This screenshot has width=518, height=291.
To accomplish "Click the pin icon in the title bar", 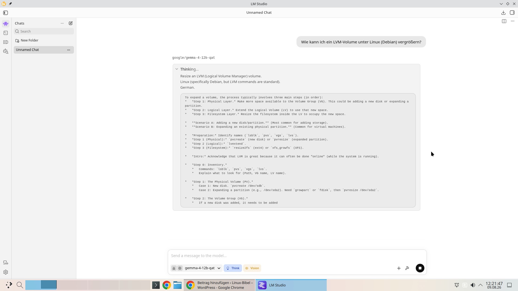I will click(x=10, y=4).
